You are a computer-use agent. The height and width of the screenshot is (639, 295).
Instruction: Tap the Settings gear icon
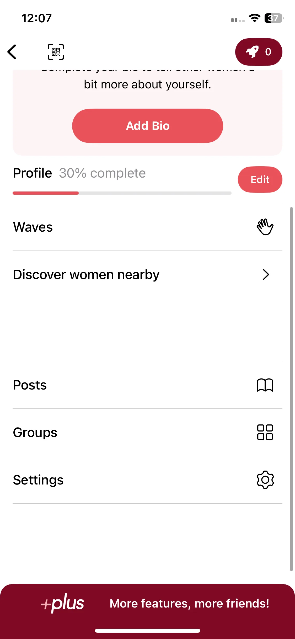tap(265, 480)
